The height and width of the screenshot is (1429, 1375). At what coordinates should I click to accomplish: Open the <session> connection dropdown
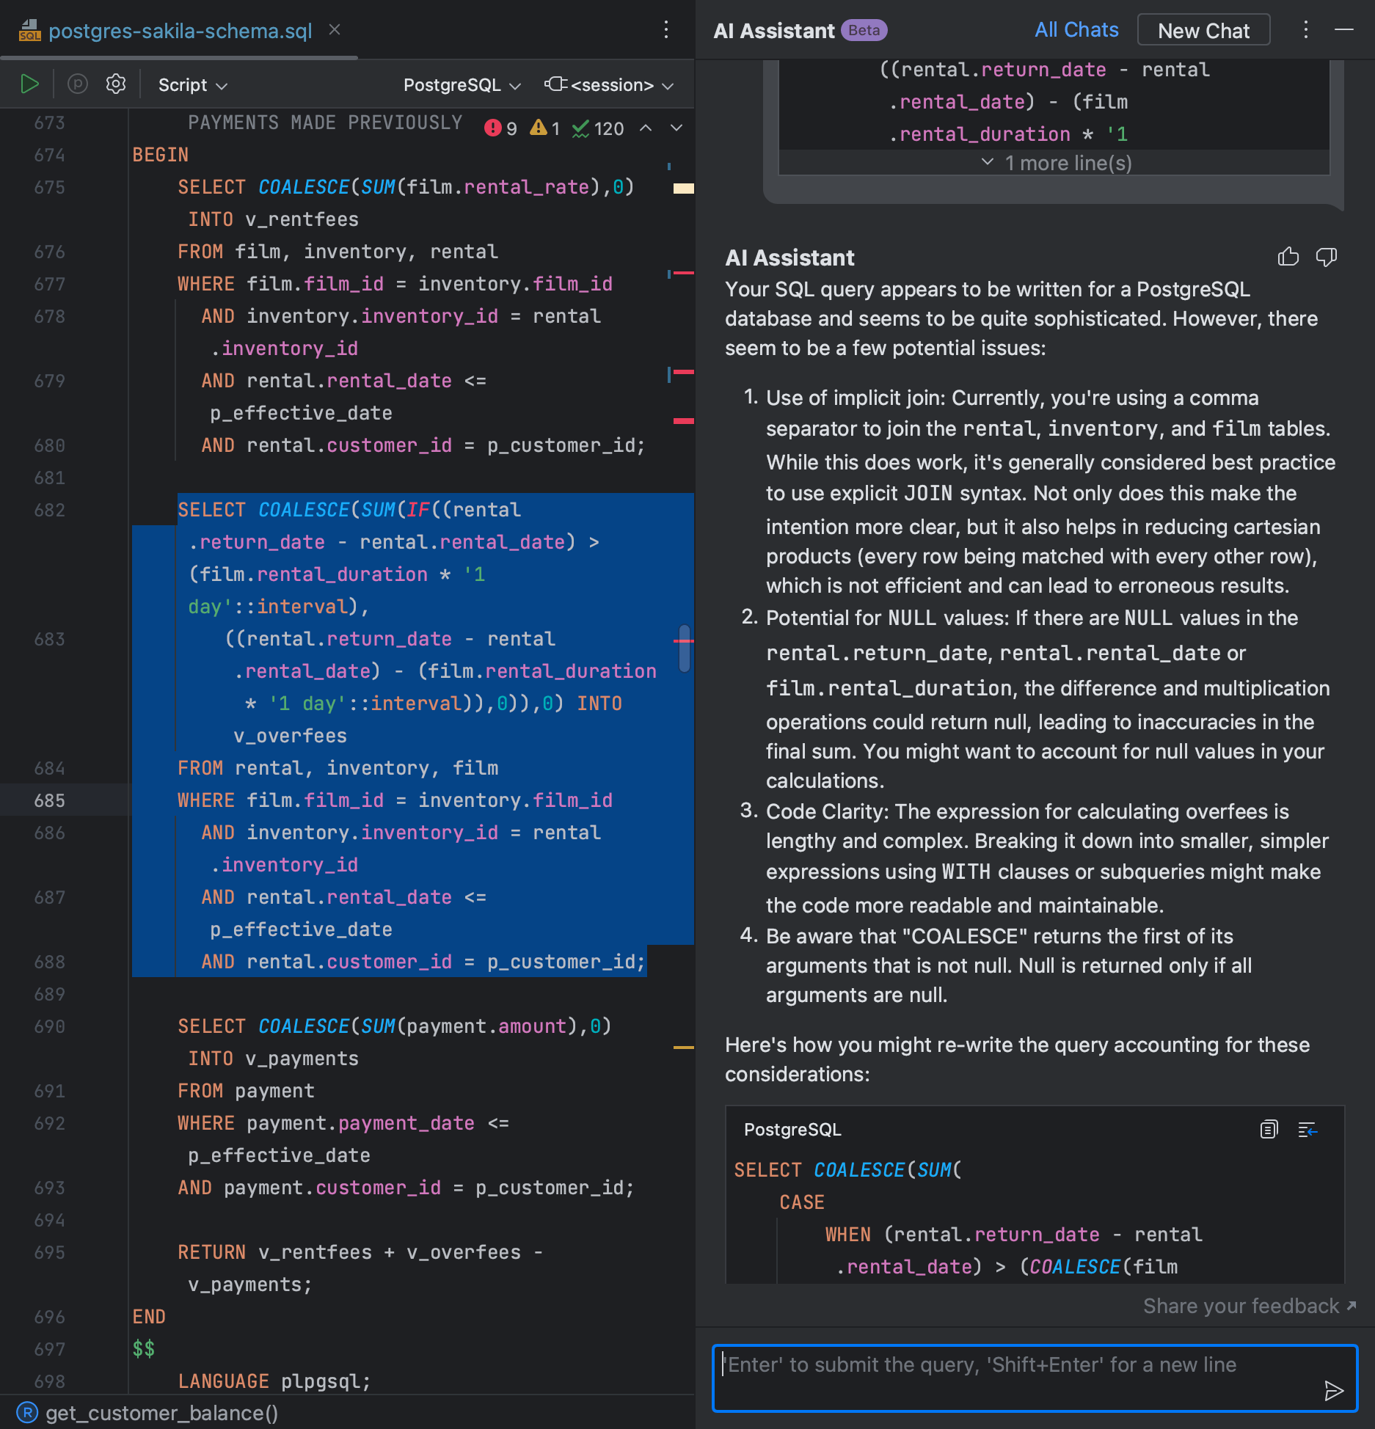610,84
